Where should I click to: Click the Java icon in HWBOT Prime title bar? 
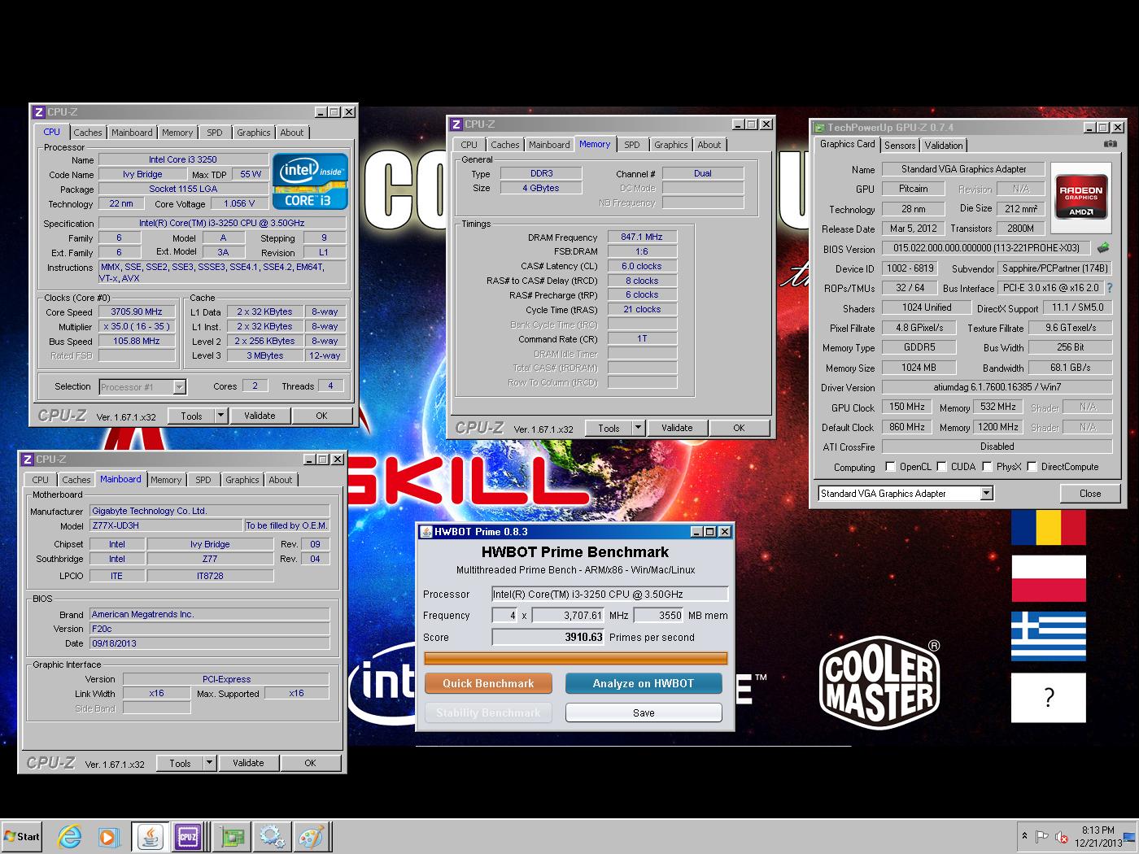(x=425, y=532)
